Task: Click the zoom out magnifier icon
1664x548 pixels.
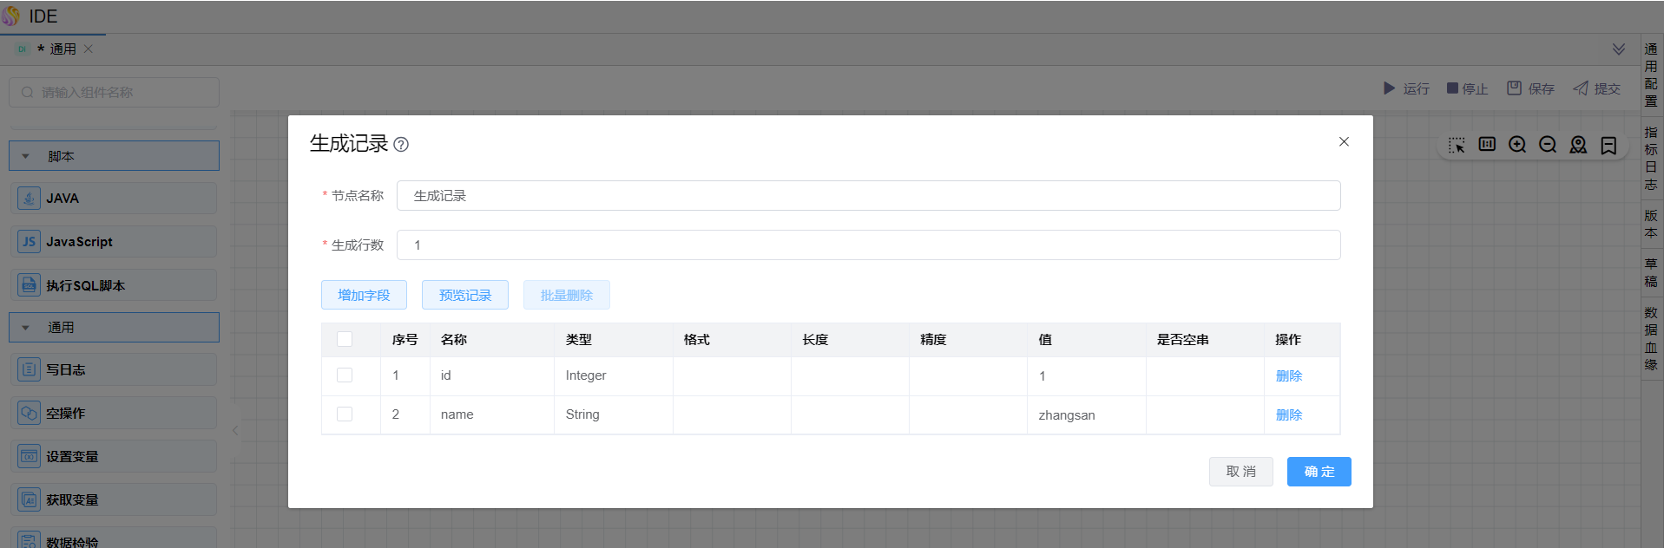Action: 1548,145
